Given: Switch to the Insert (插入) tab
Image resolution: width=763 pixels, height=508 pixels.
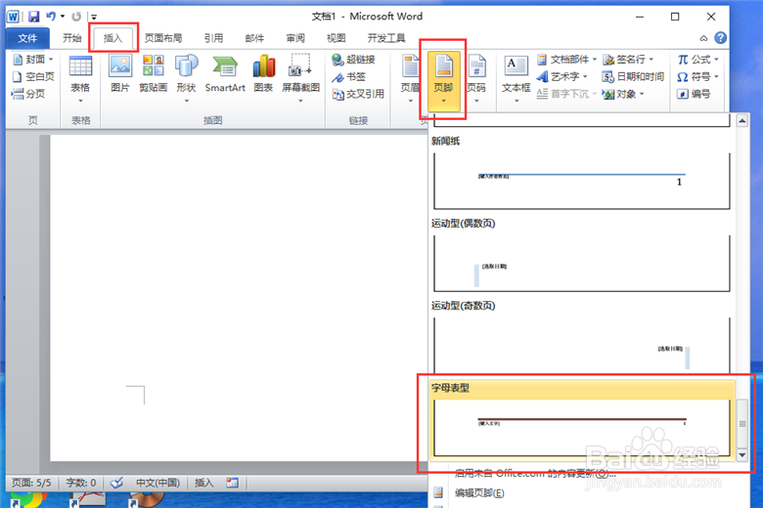Looking at the screenshot, I should pyautogui.click(x=112, y=38).
